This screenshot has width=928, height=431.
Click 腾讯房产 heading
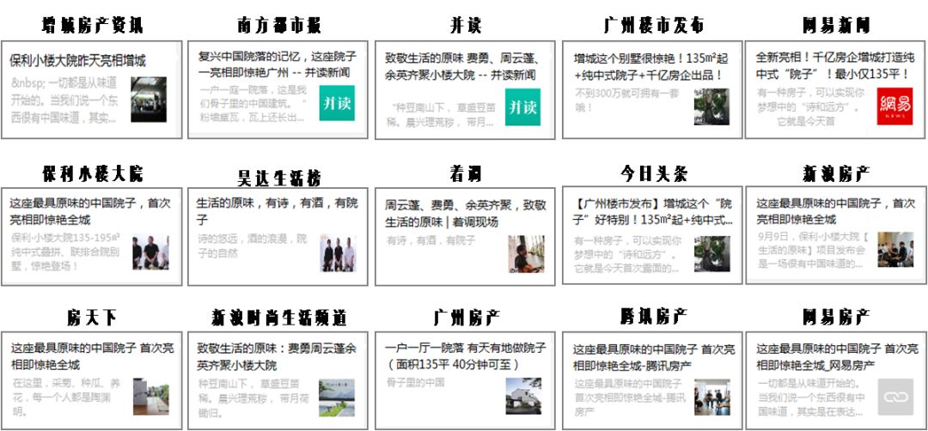click(653, 316)
